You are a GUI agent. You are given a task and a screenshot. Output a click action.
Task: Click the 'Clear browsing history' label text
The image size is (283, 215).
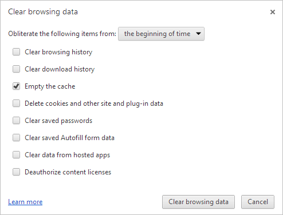(58, 52)
